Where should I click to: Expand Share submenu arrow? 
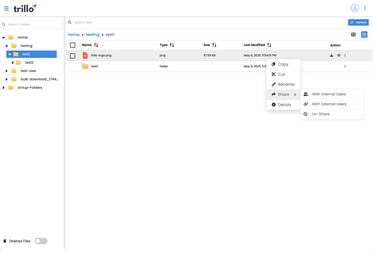(295, 95)
